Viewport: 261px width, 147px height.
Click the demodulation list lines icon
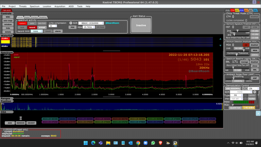[x=245, y=95]
